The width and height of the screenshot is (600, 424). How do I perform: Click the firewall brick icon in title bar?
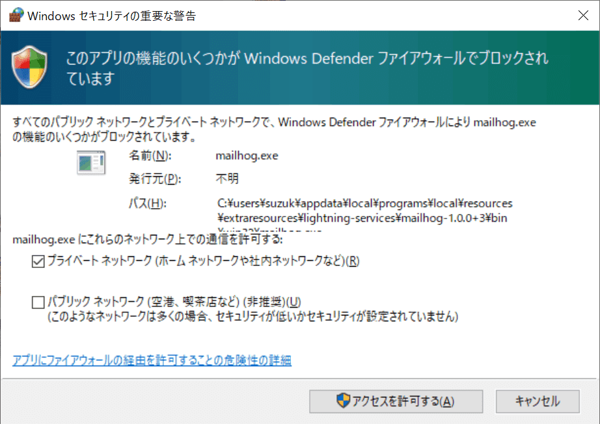[16, 15]
